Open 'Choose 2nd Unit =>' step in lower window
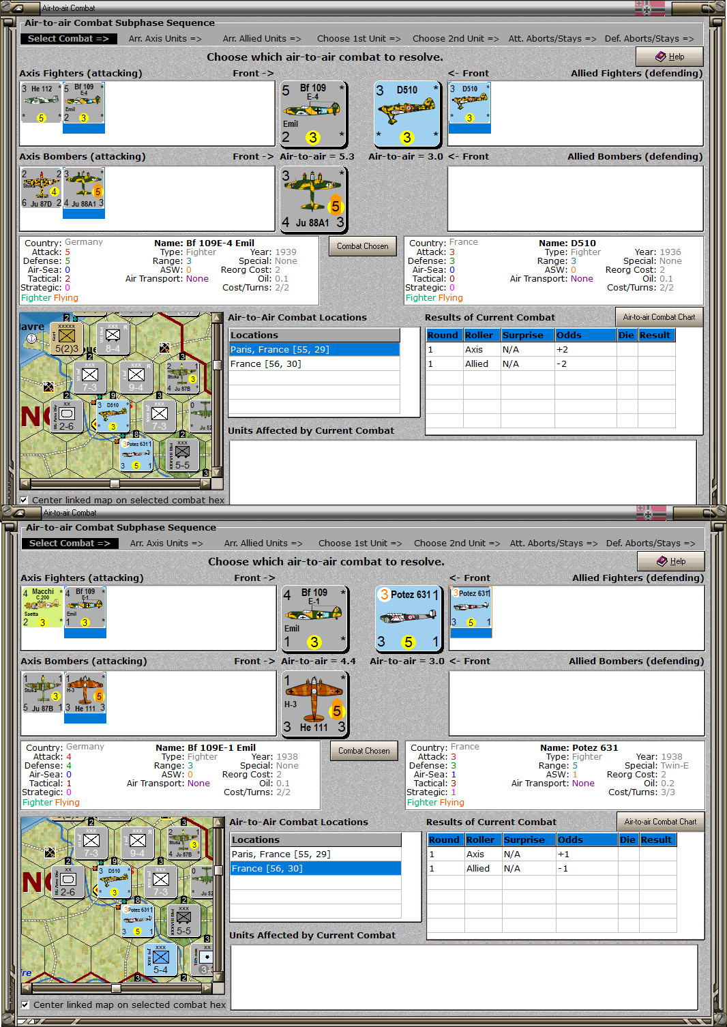The image size is (727, 1027). point(457,544)
